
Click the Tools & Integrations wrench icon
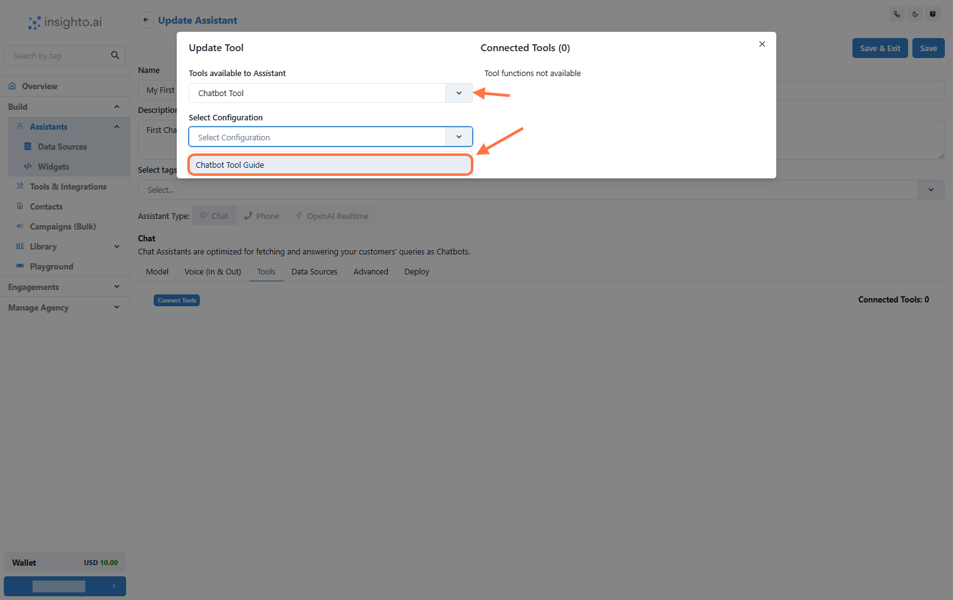(20, 186)
